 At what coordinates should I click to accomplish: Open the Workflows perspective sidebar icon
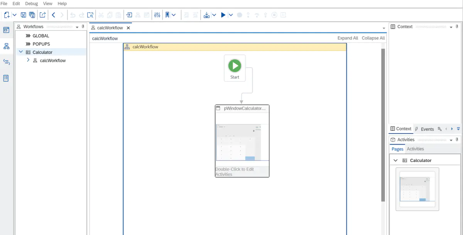tap(6, 46)
